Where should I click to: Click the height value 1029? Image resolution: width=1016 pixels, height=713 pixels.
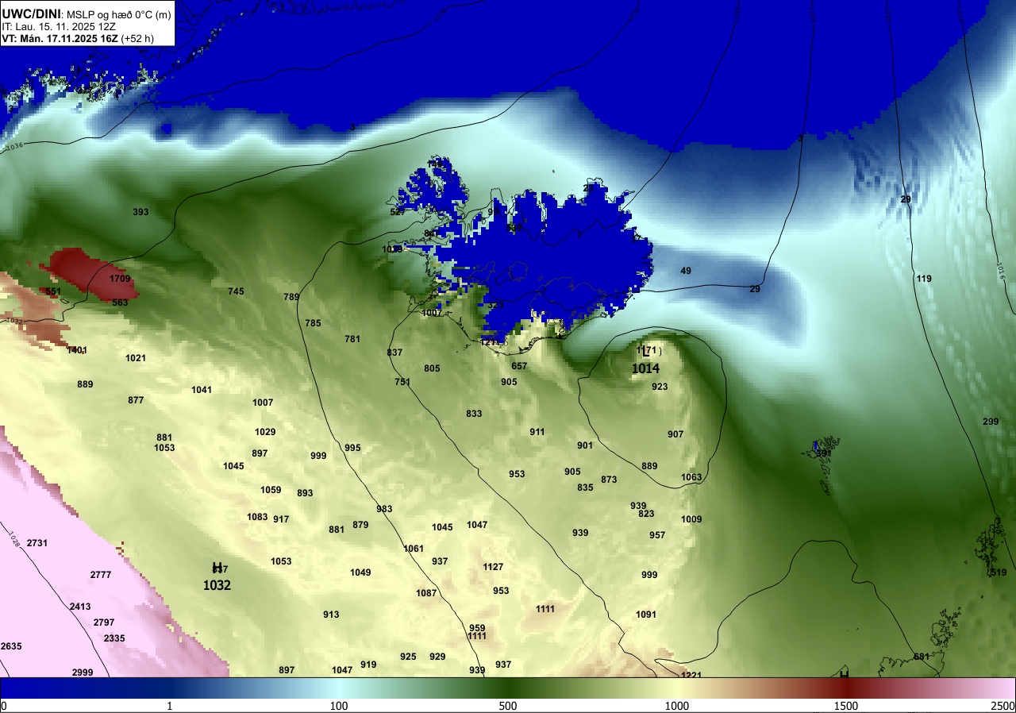pos(265,432)
